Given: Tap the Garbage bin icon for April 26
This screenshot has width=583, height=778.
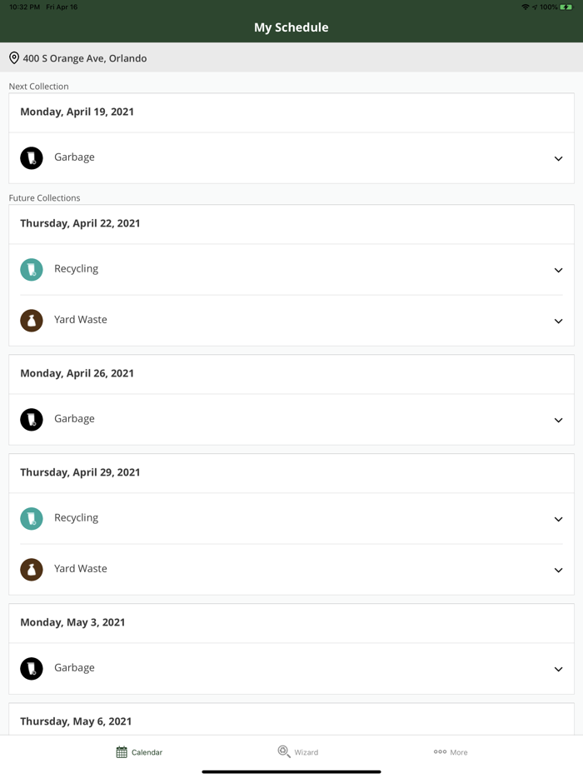Looking at the screenshot, I should point(32,420).
